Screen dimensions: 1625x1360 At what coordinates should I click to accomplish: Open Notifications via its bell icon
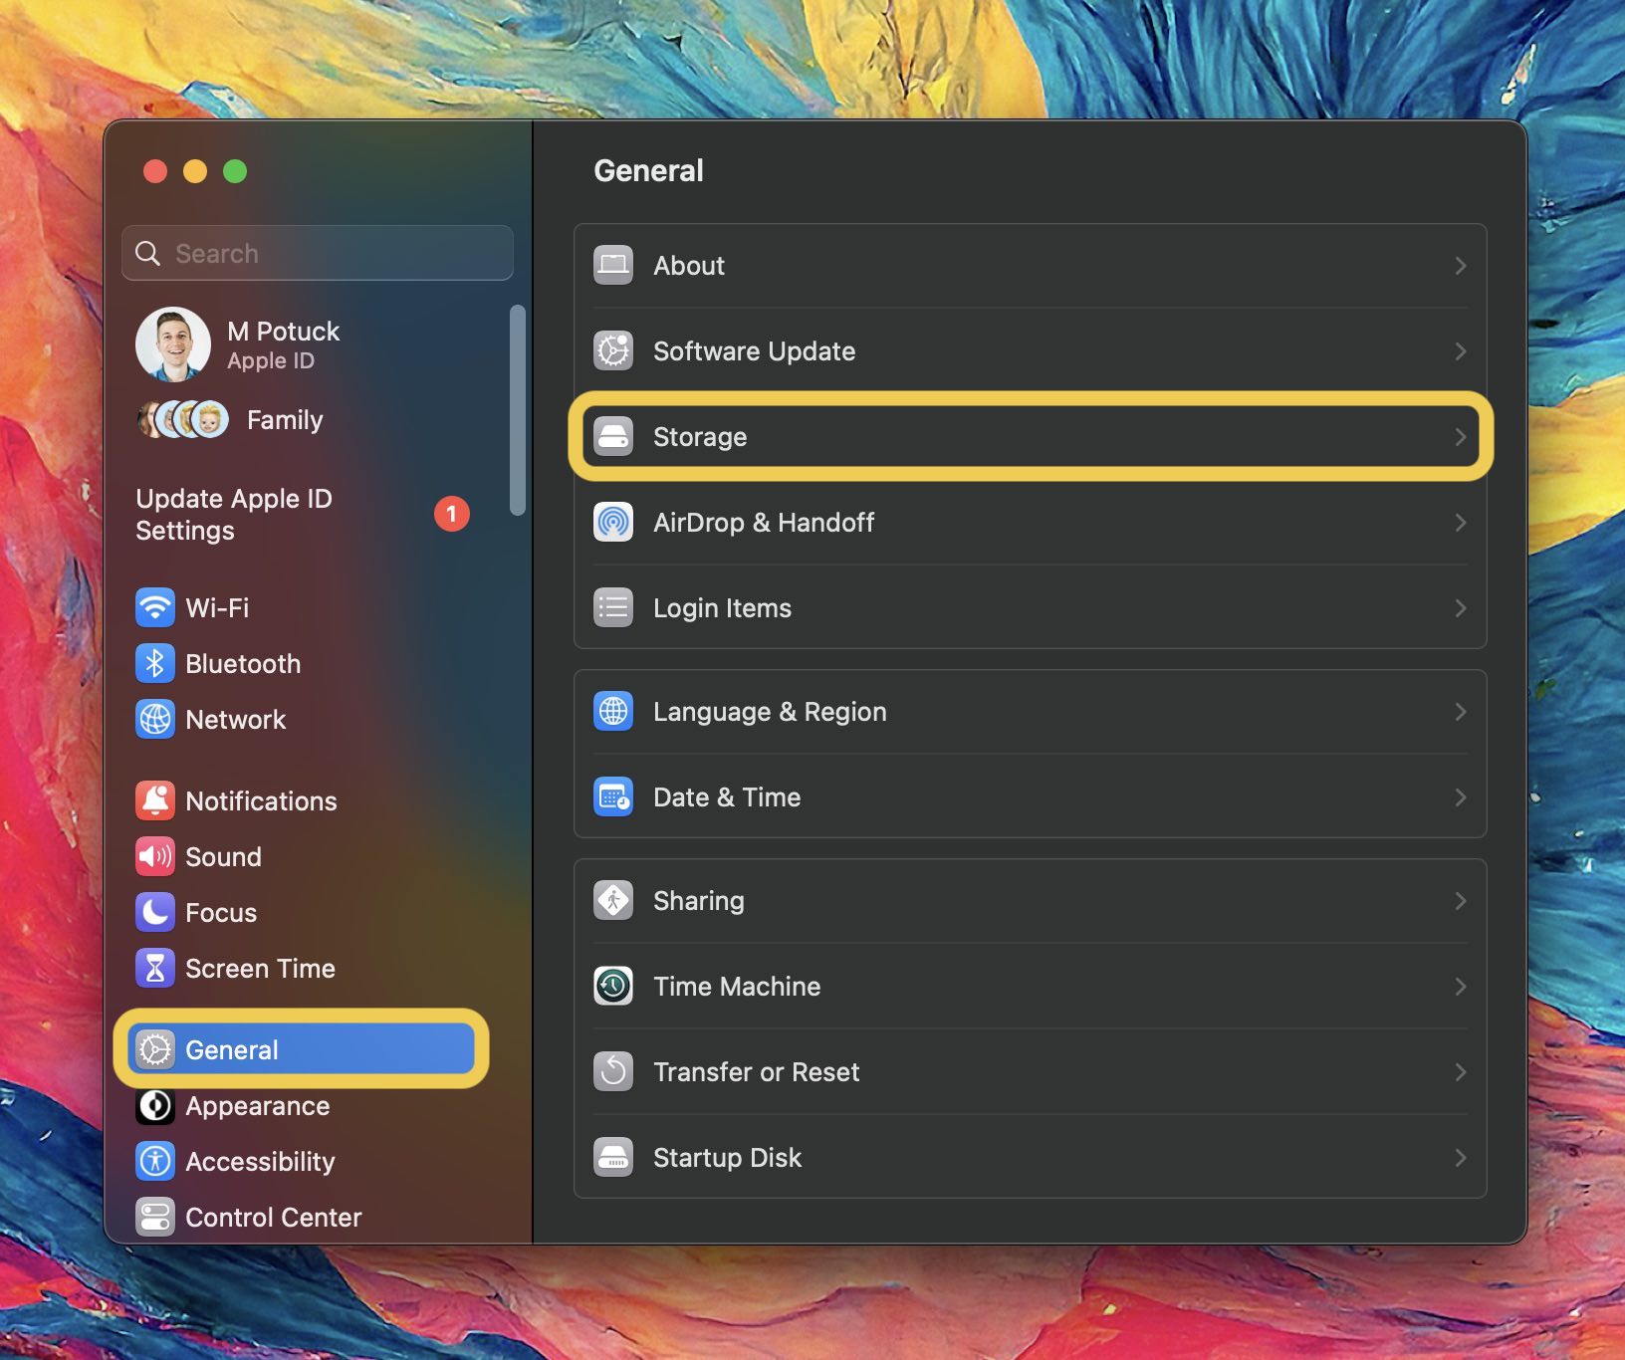pos(154,800)
